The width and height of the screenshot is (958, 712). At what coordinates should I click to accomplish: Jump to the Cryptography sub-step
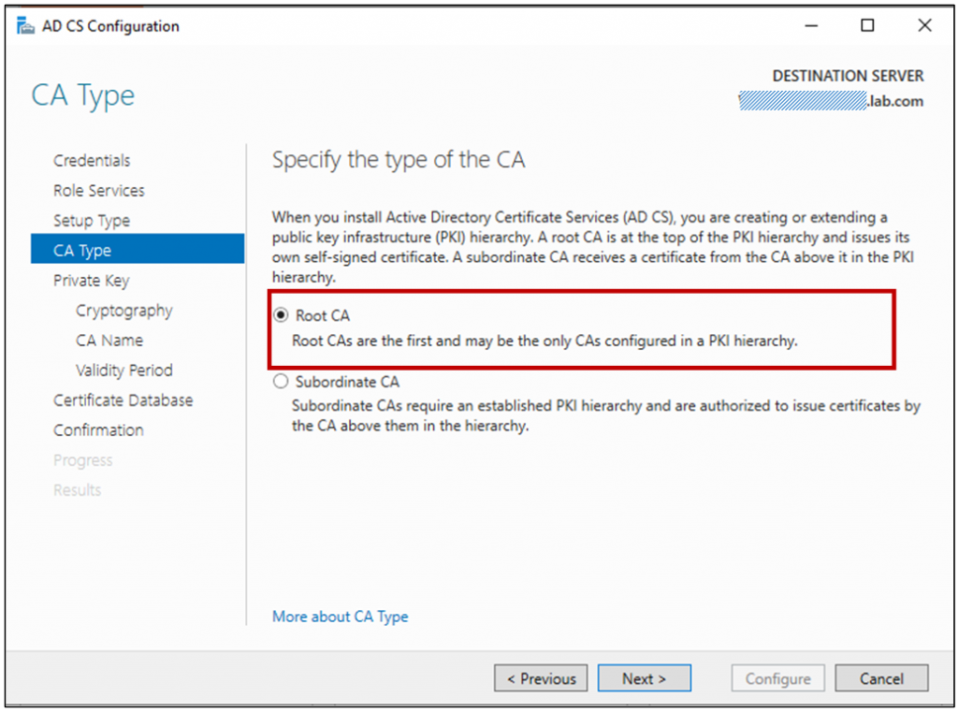[x=124, y=311]
